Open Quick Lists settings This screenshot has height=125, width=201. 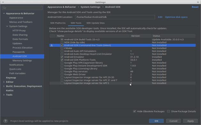[x=15, y=69]
